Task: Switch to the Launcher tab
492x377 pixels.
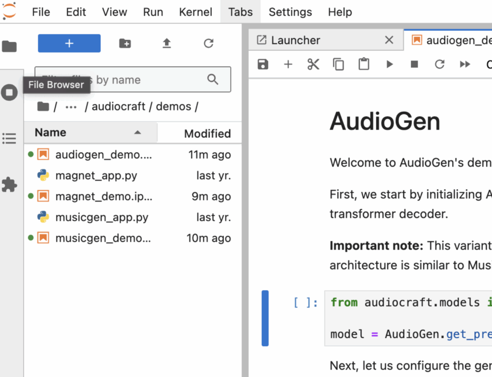Action: (295, 40)
